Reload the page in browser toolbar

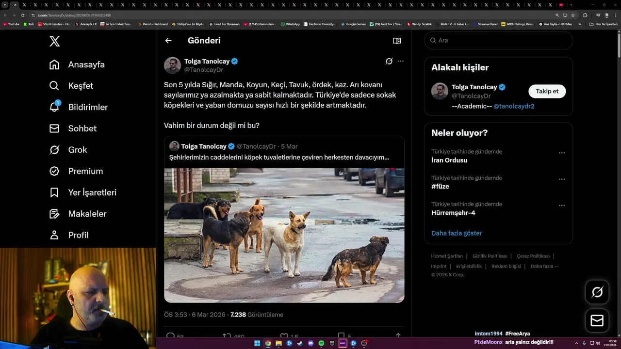pyautogui.click(x=22, y=15)
